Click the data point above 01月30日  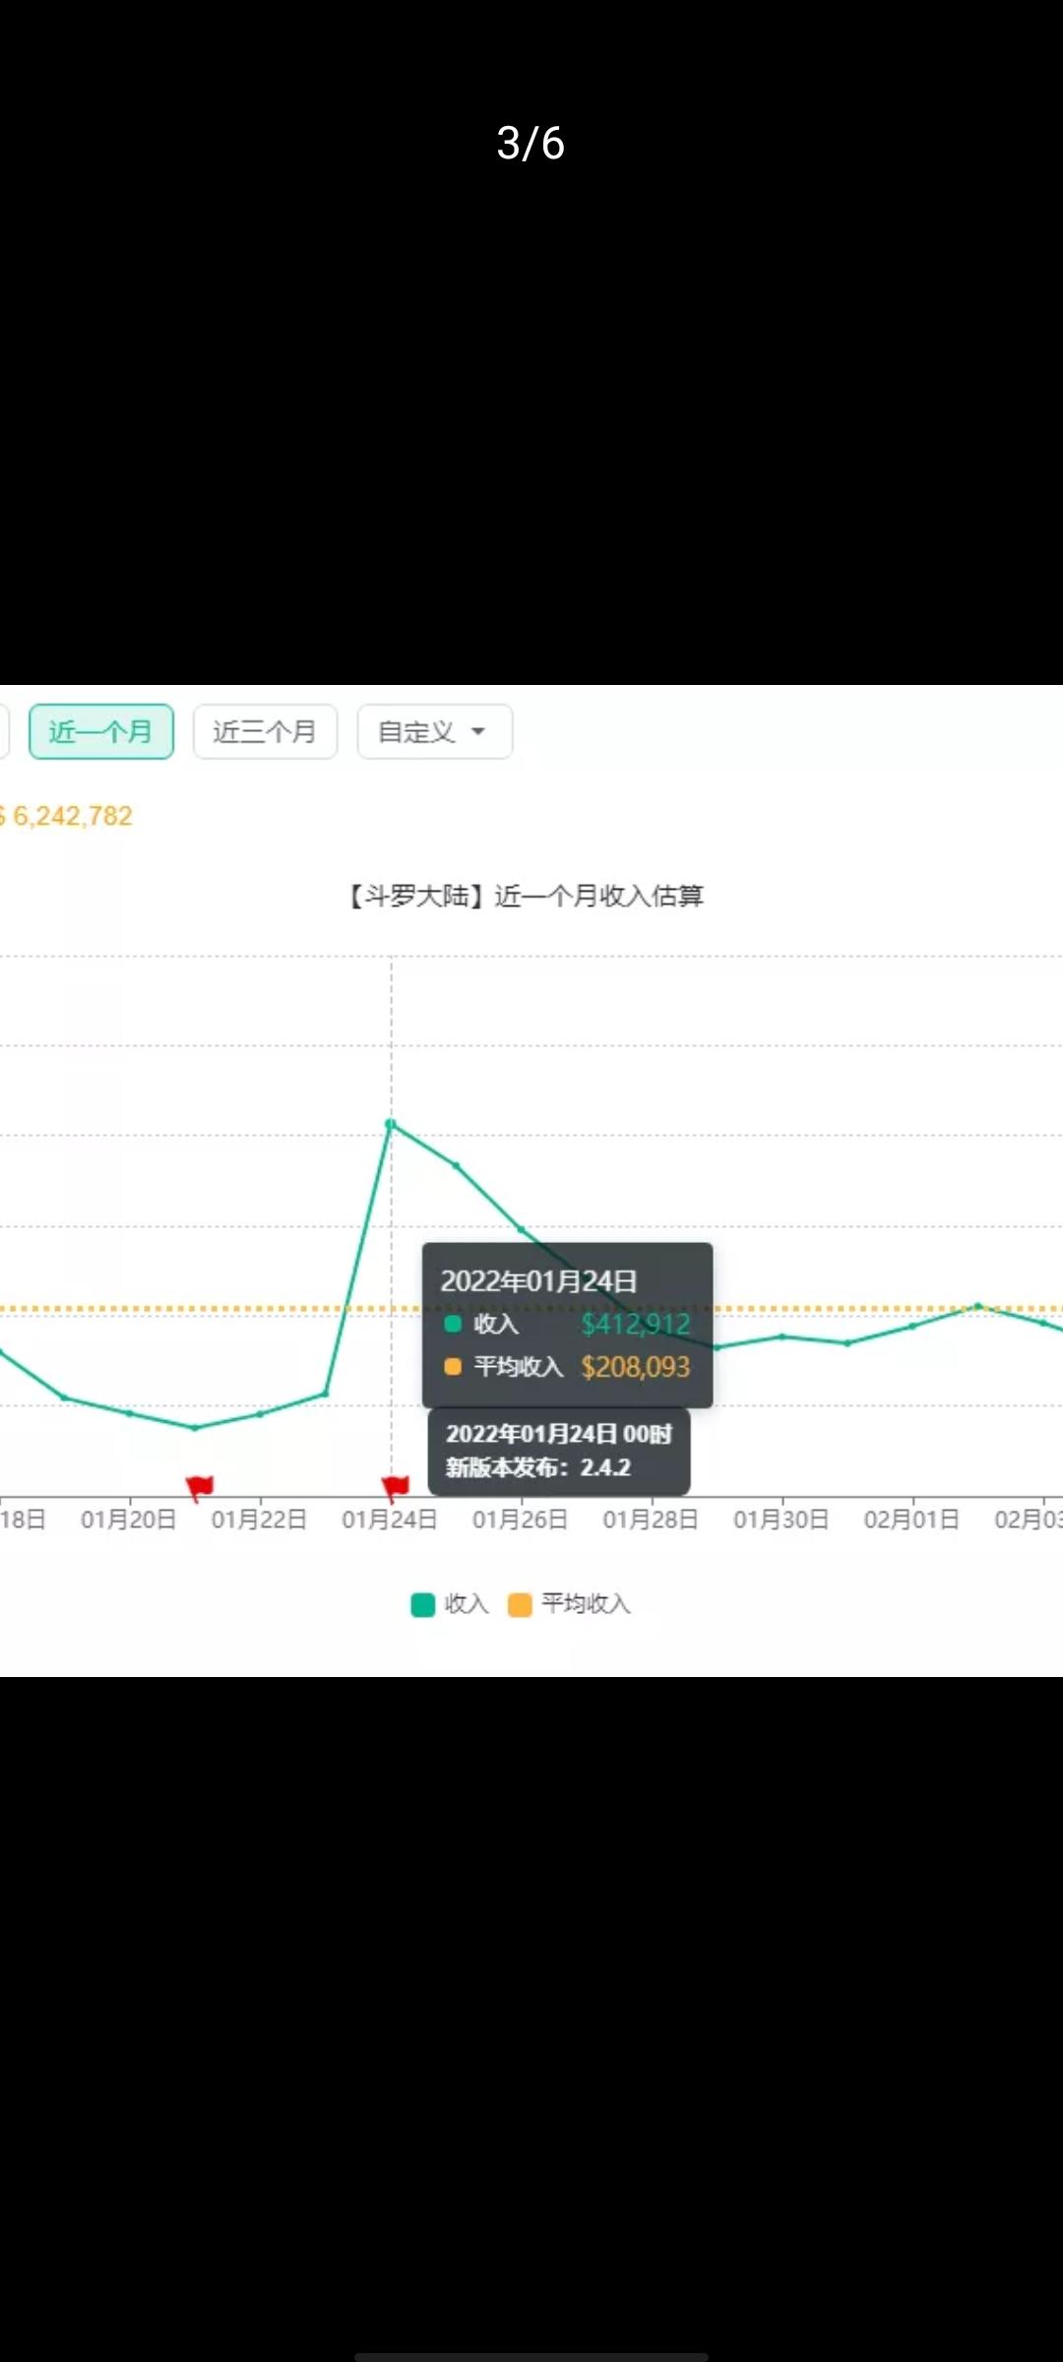782,1336
